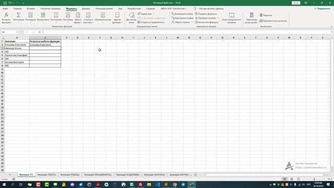The height and width of the screenshot is (188, 334).
Task: Click fx button beside formula bar
Action: coord(40,32)
